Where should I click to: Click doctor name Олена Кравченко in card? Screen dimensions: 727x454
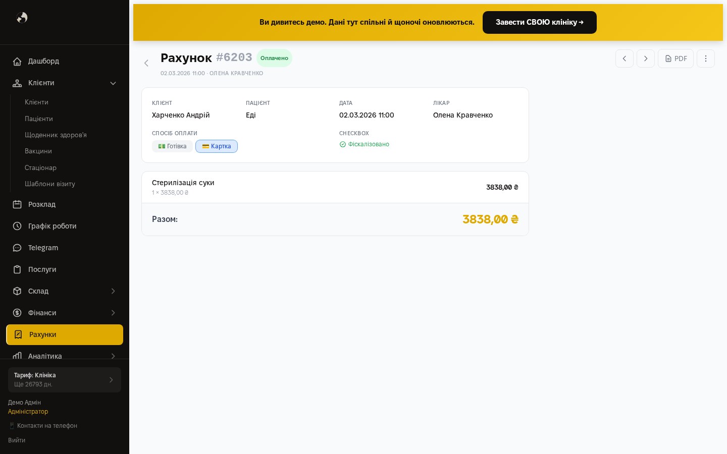click(463, 115)
